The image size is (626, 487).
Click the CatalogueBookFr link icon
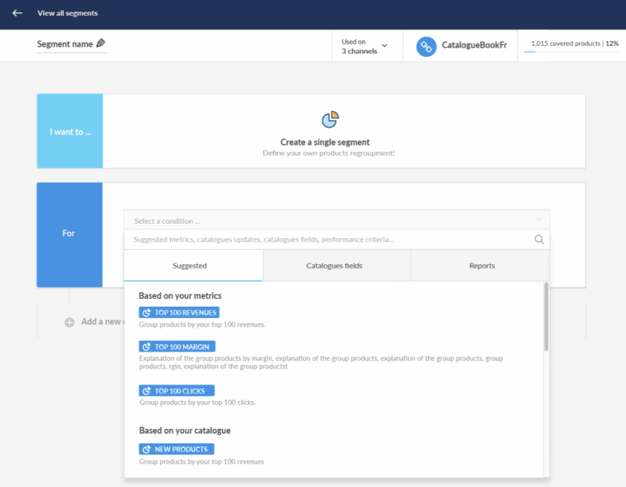point(426,47)
